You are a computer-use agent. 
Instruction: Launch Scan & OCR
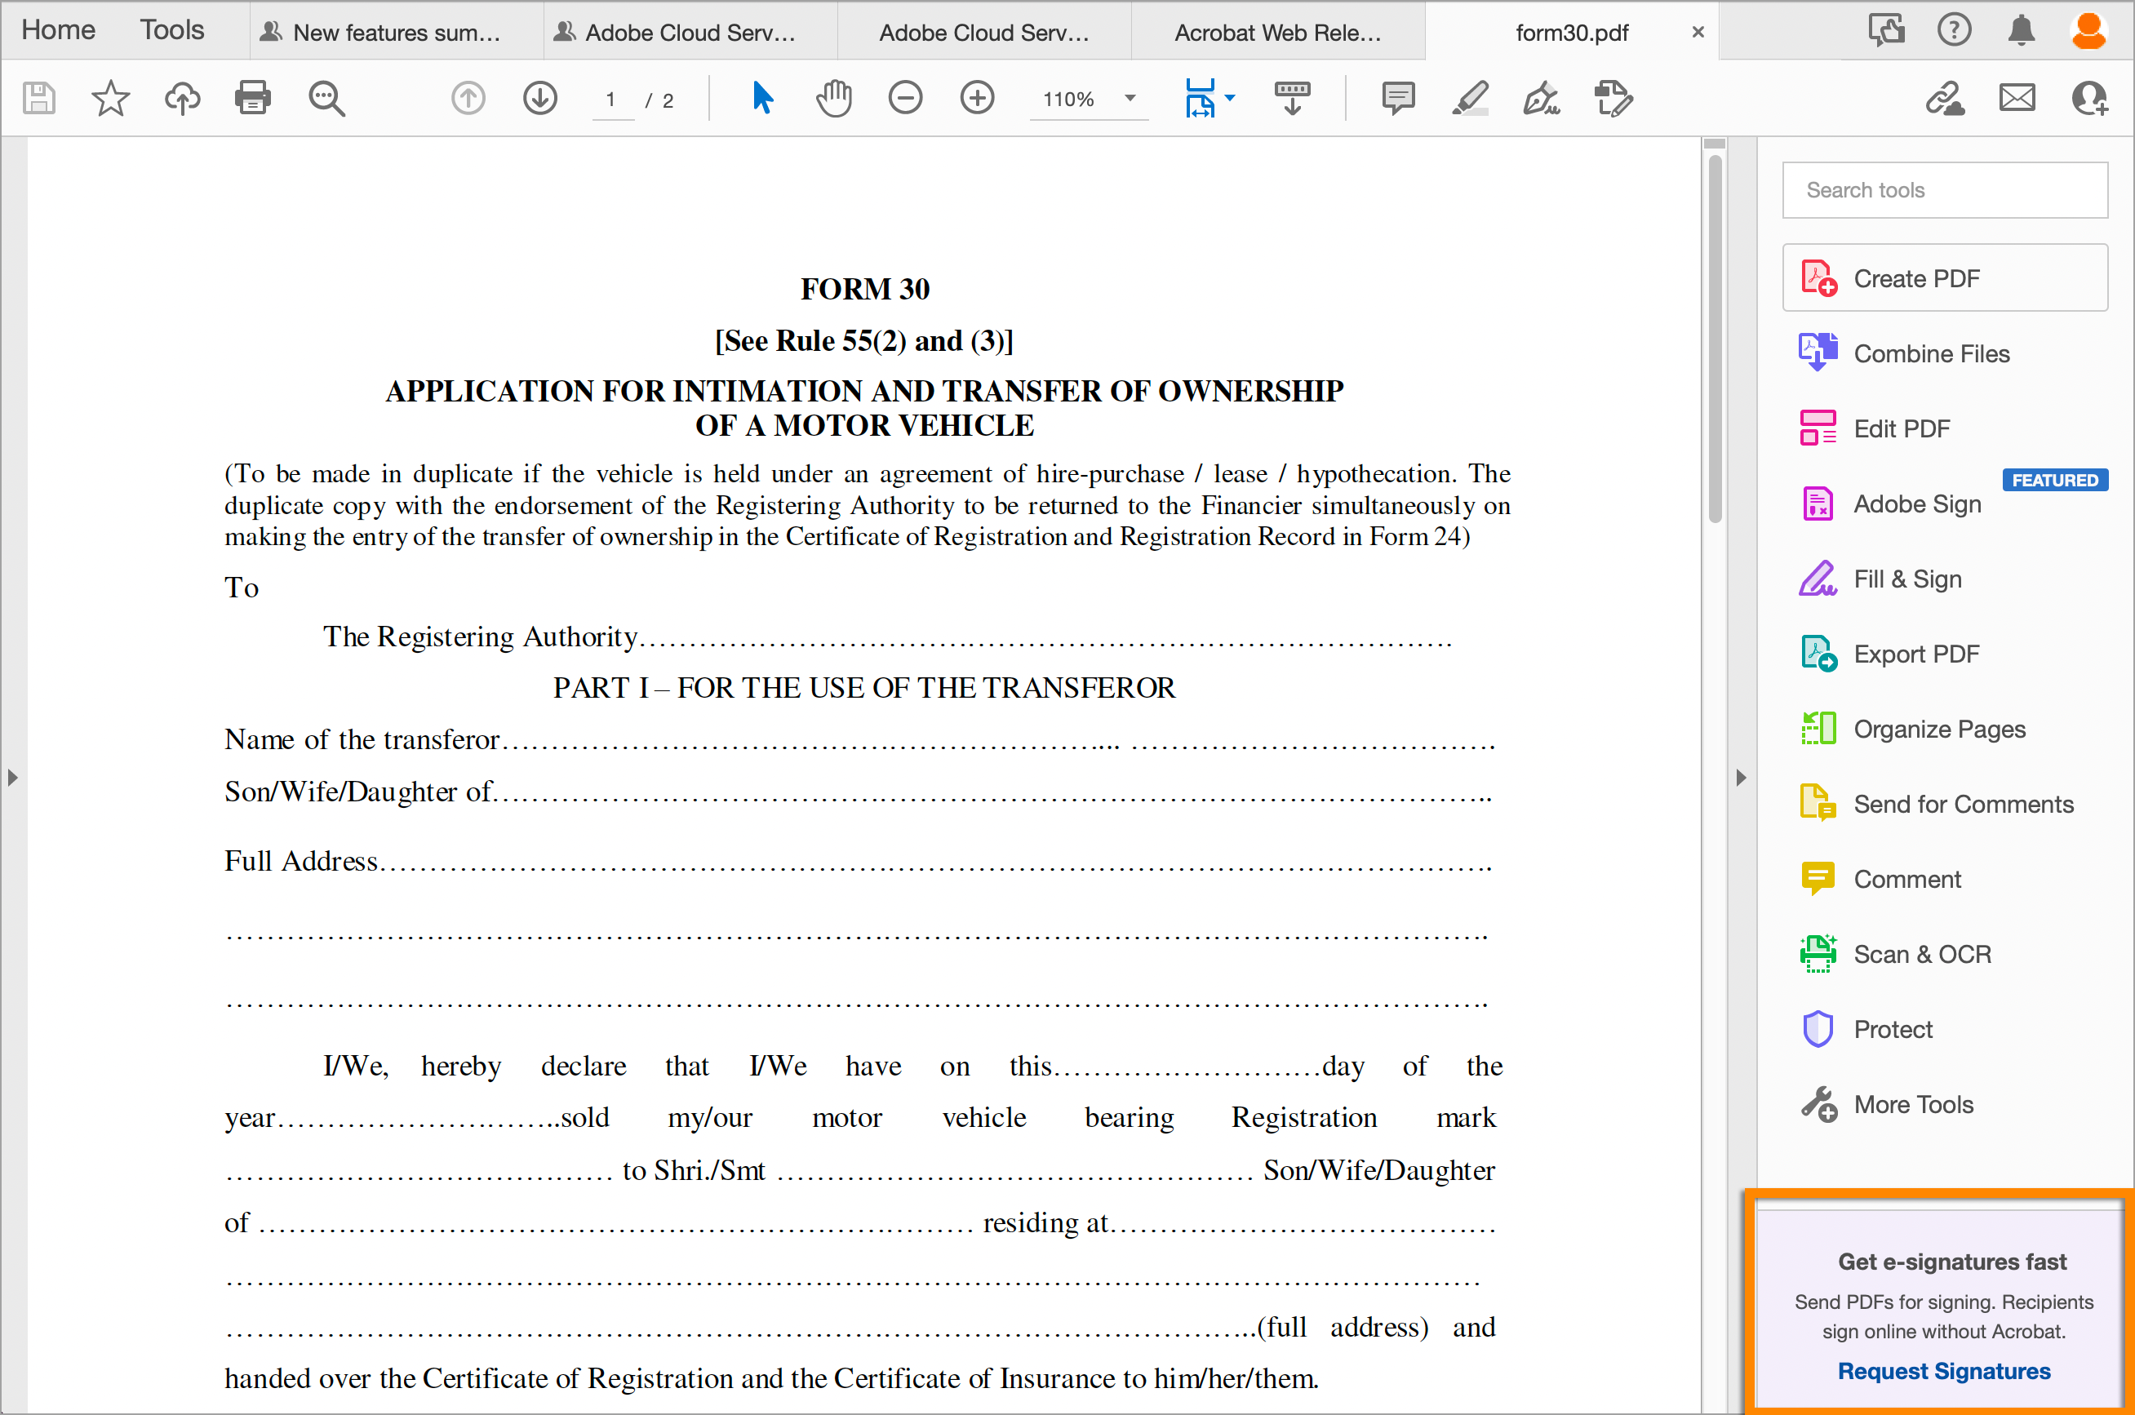1922,953
